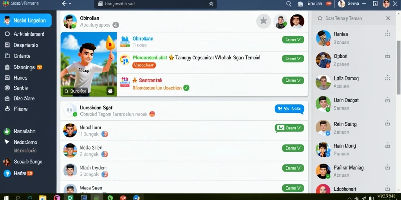
Task: Click the star icon in address bar
Action: coord(211,4)
